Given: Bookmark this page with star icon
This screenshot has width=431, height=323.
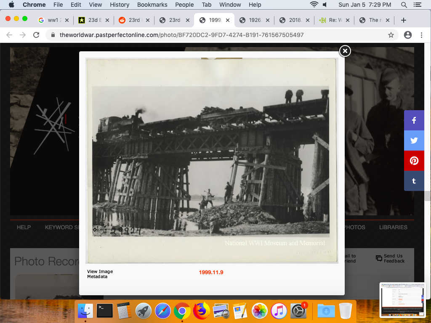Looking at the screenshot, I should (391, 35).
